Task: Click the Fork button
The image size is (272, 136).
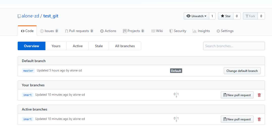Action: [x=251, y=16]
